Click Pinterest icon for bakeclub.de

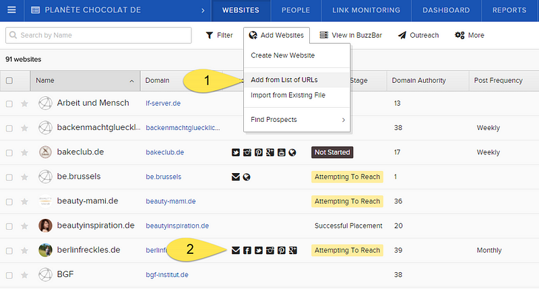pos(259,152)
